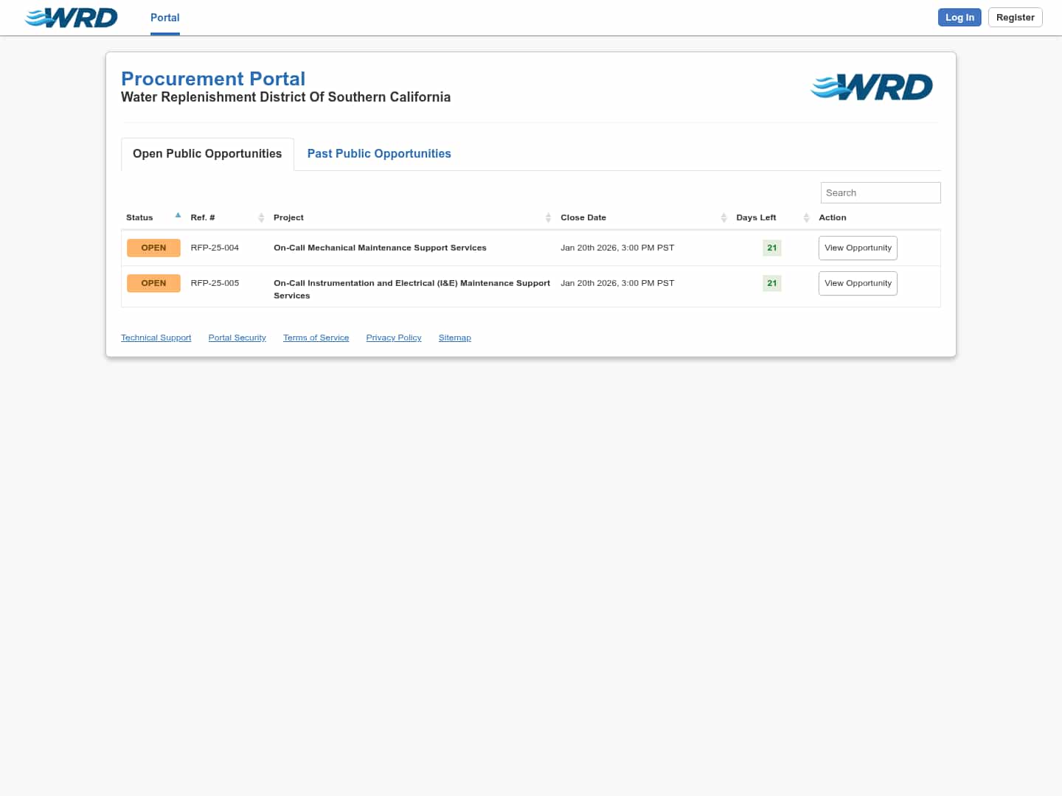Sort table by Ref. # column header
1062x796 pixels.
(227, 217)
